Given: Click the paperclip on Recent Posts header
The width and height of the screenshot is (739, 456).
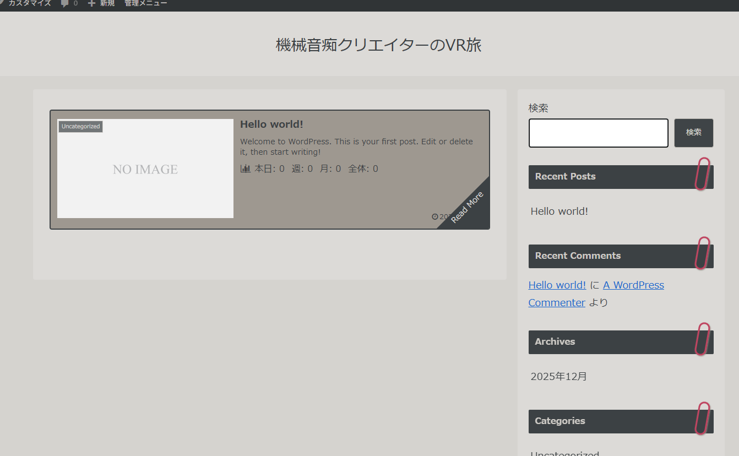Looking at the screenshot, I should coord(702,174).
